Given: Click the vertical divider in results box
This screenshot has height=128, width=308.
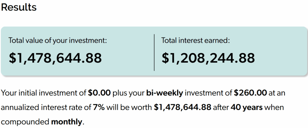Looking at the screenshot, I should pos(154,52).
